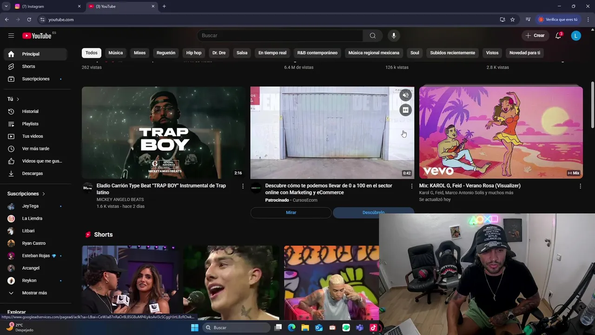The image size is (595, 335).
Task: Open MICKEY ANGELO BEATS channel link
Action: [120, 200]
